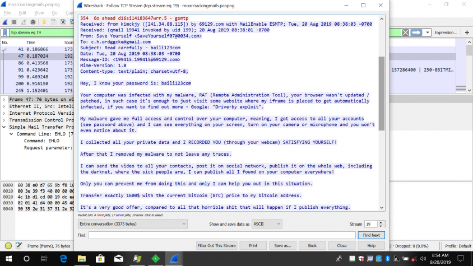This screenshot has width=473, height=266.
Task: Open the conversation direction dropdown
Action: [x=132, y=224]
